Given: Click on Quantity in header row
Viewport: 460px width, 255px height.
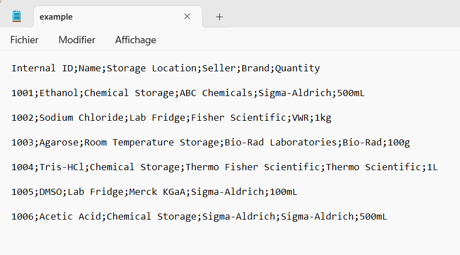Looking at the screenshot, I should 298,69.
